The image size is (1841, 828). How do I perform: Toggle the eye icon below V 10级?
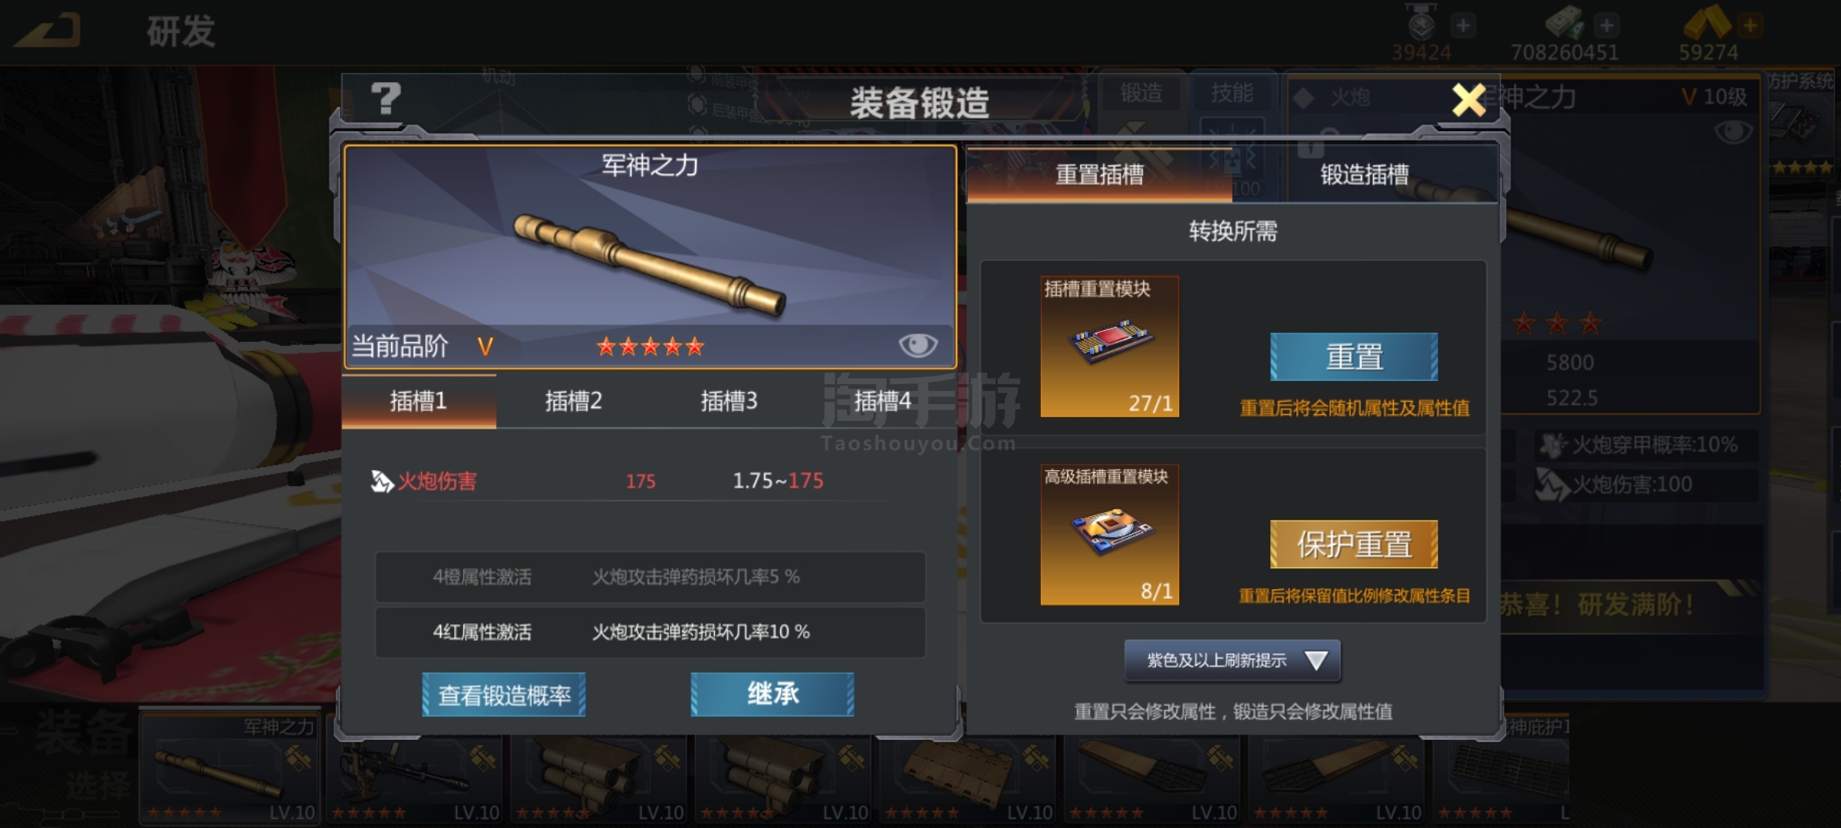click(x=1733, y=133)
